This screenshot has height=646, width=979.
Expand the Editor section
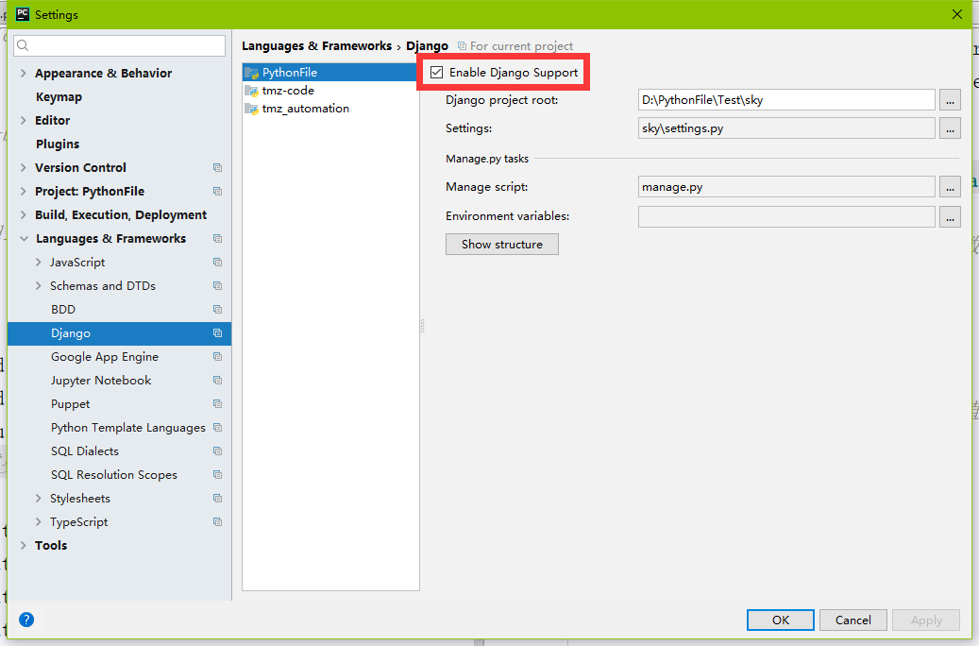(x=23, y=120)
